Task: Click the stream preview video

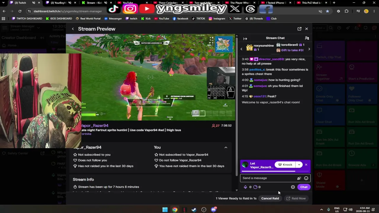Action: point(150,78)
